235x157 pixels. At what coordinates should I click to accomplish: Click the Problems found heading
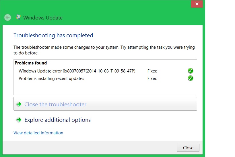tap(31, 63)
